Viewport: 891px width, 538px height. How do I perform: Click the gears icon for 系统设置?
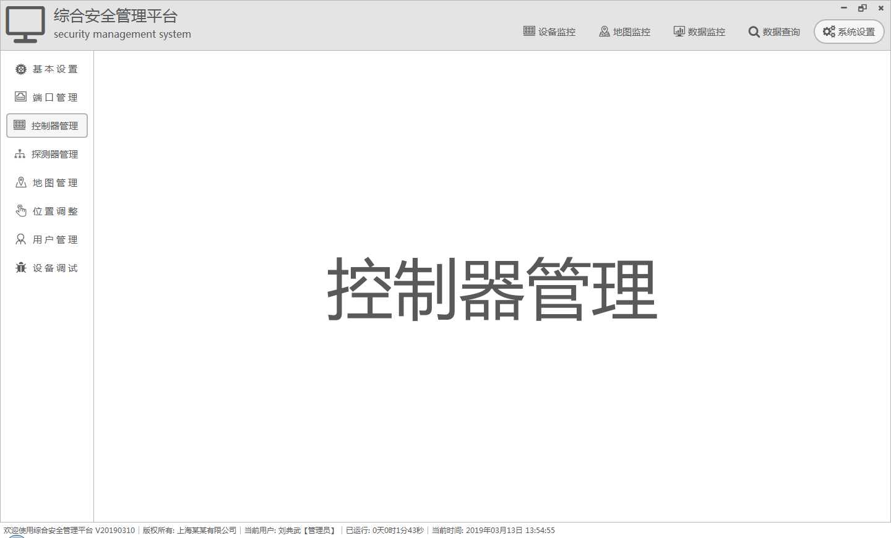click(829, 31)
